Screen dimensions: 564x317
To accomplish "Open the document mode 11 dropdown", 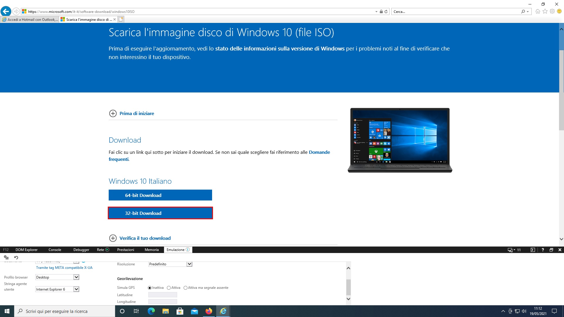I will [x=514, y=250].
